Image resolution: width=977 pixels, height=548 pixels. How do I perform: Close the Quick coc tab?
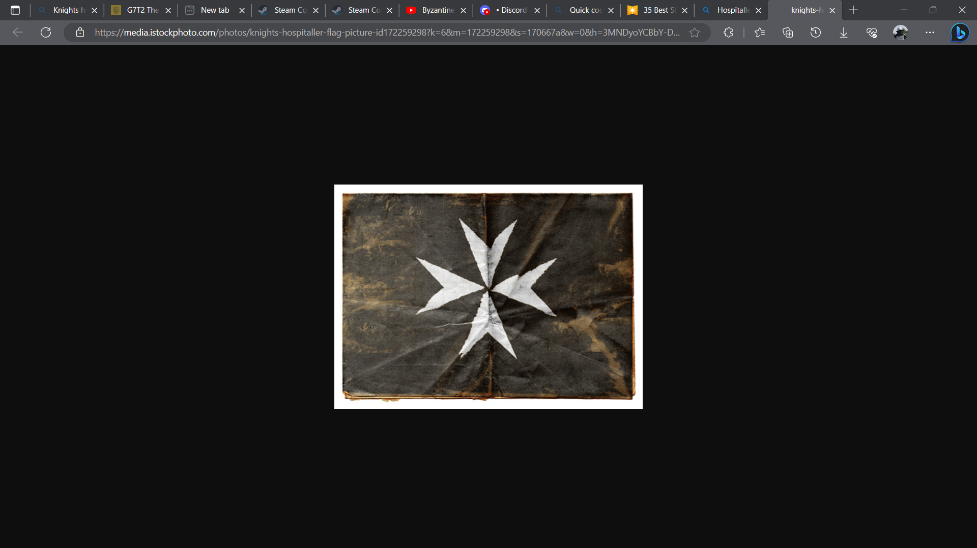point(611,10)
